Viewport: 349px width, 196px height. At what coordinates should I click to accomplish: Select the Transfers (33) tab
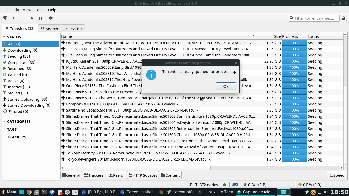(x=20, y=28)
